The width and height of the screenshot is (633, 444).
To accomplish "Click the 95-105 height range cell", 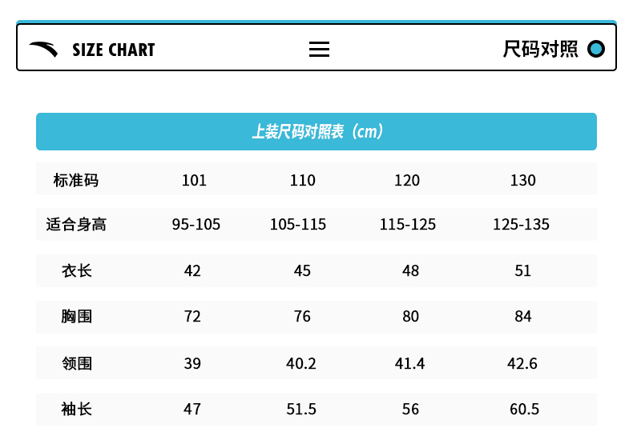I will tap(196, 225).
